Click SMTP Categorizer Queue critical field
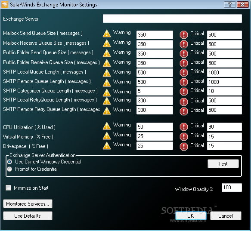251x231 pixels. tap(224, 91)
